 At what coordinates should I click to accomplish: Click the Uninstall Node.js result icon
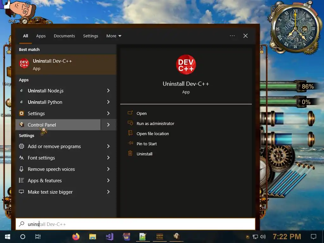click(x=22, y=90)
